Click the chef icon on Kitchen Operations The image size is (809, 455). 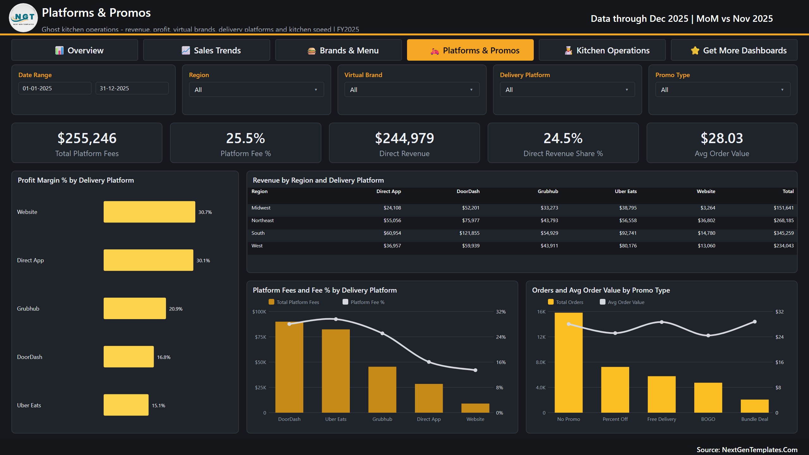tap(569, 51)
